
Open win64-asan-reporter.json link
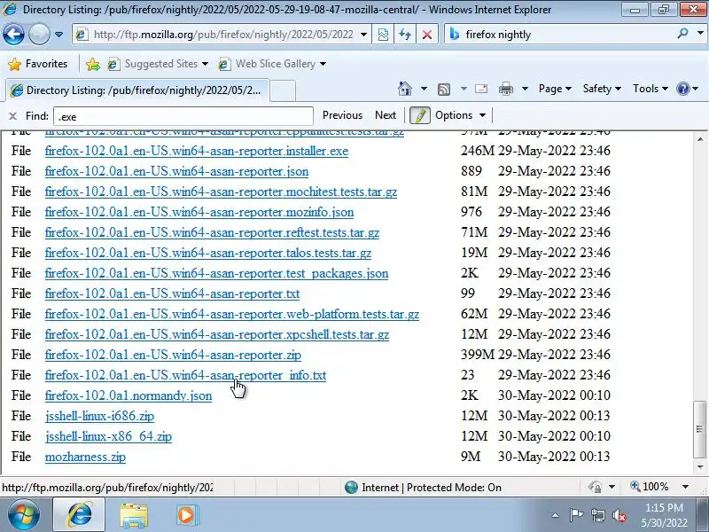[x=176, y=171]
